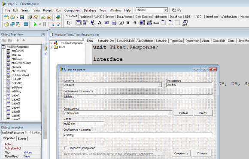Click the Отмена button

[202, 153]
